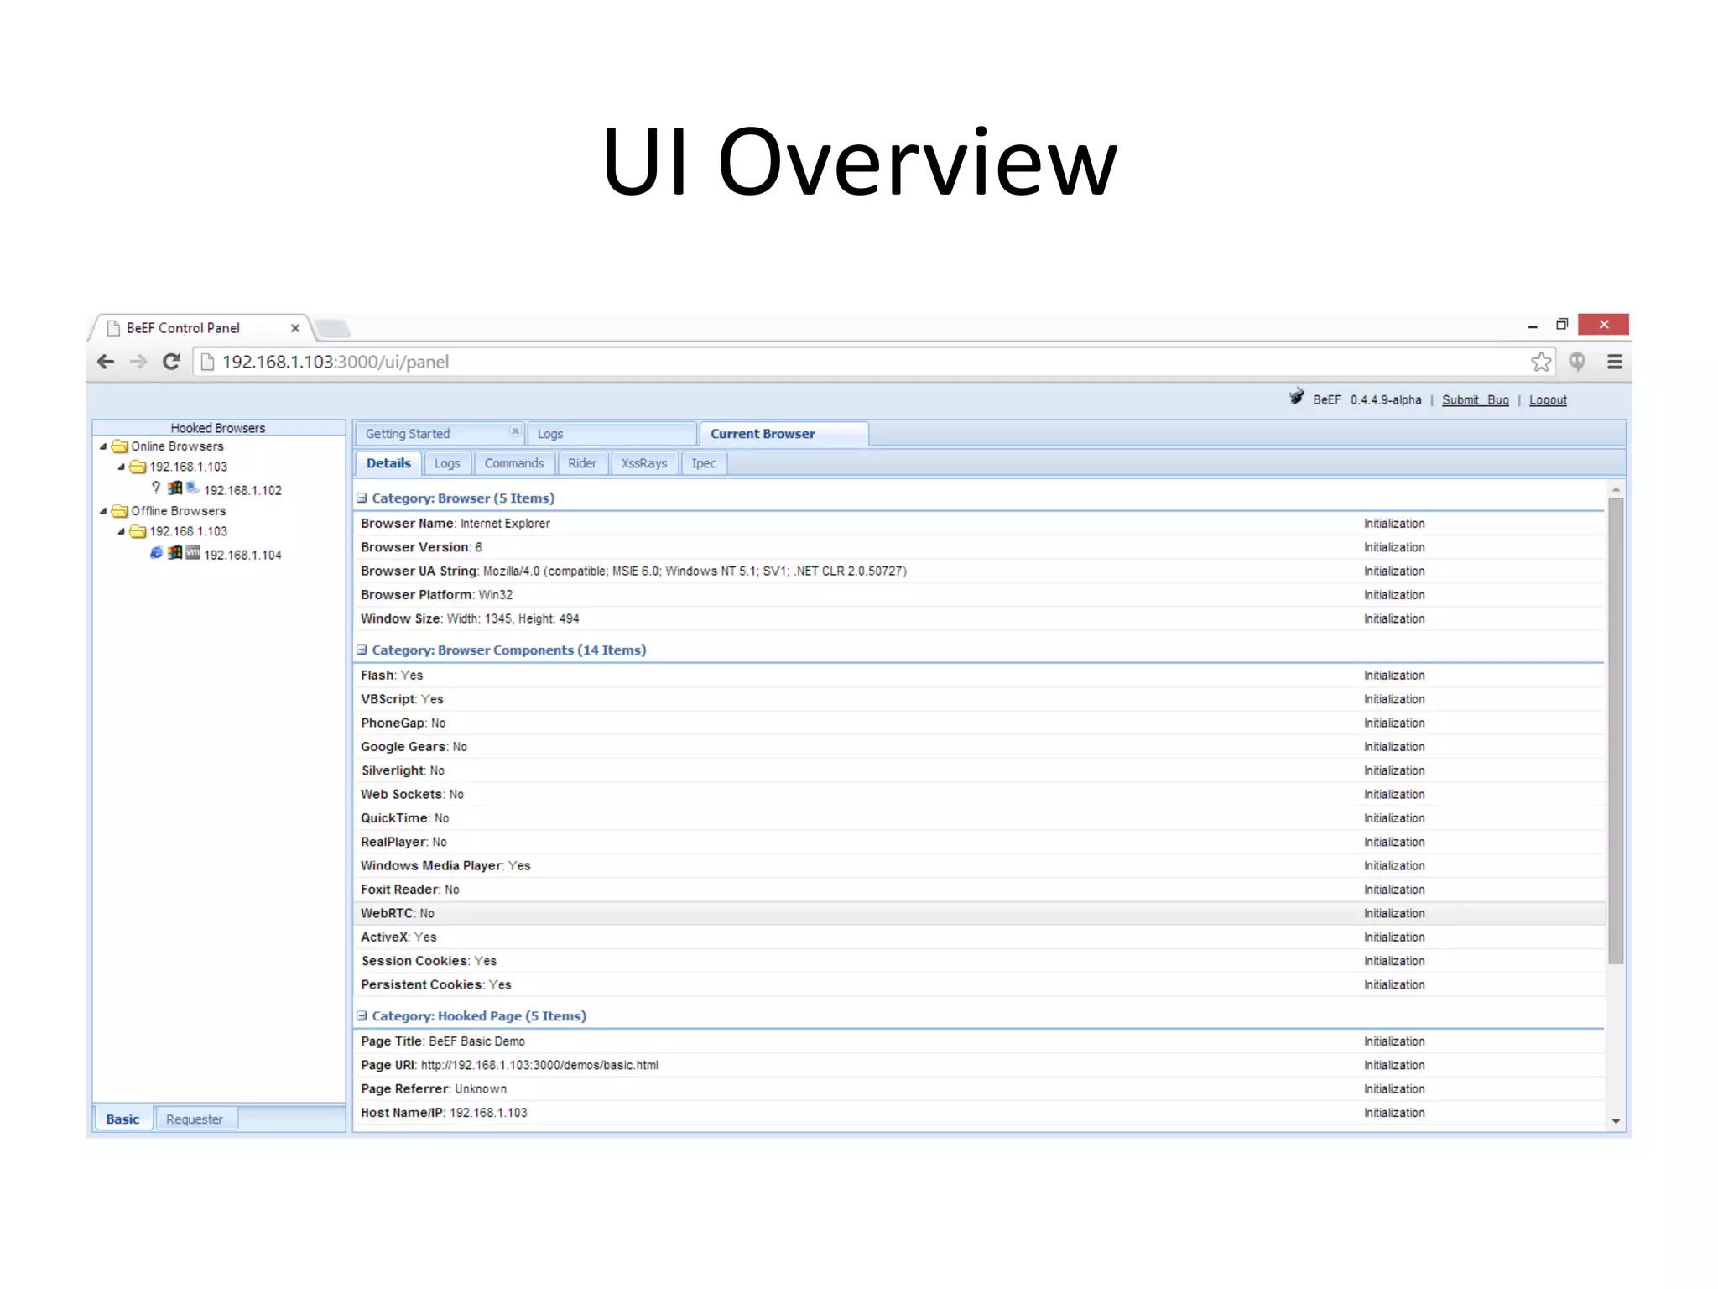This screenshot has height=1289, width=1718.
Task: Close the Getting Started tab
Action: (x=515, y=431)
